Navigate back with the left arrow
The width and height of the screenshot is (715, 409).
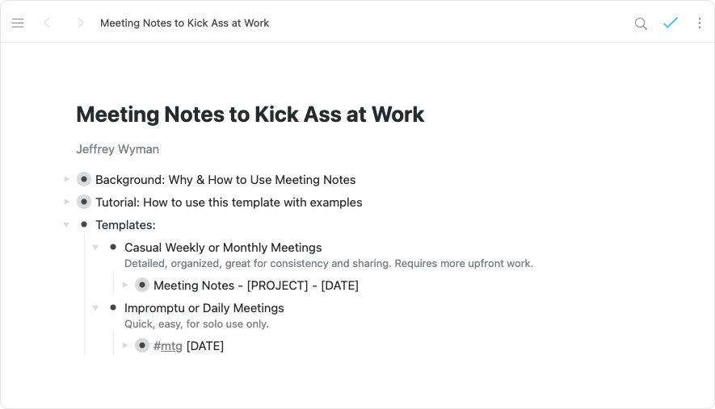(47, 23)
